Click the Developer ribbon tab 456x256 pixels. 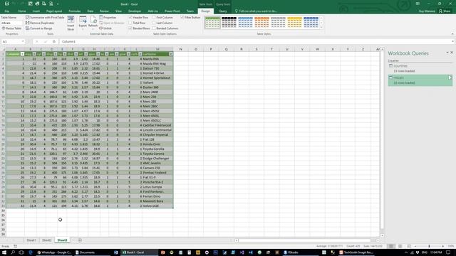135,11
